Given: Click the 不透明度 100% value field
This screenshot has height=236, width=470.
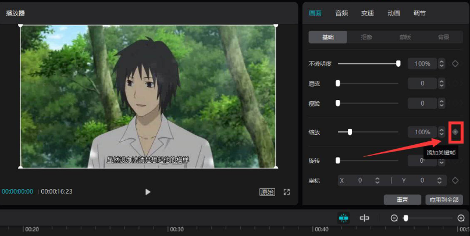Looking at the screenshot, I should [422, 63].
